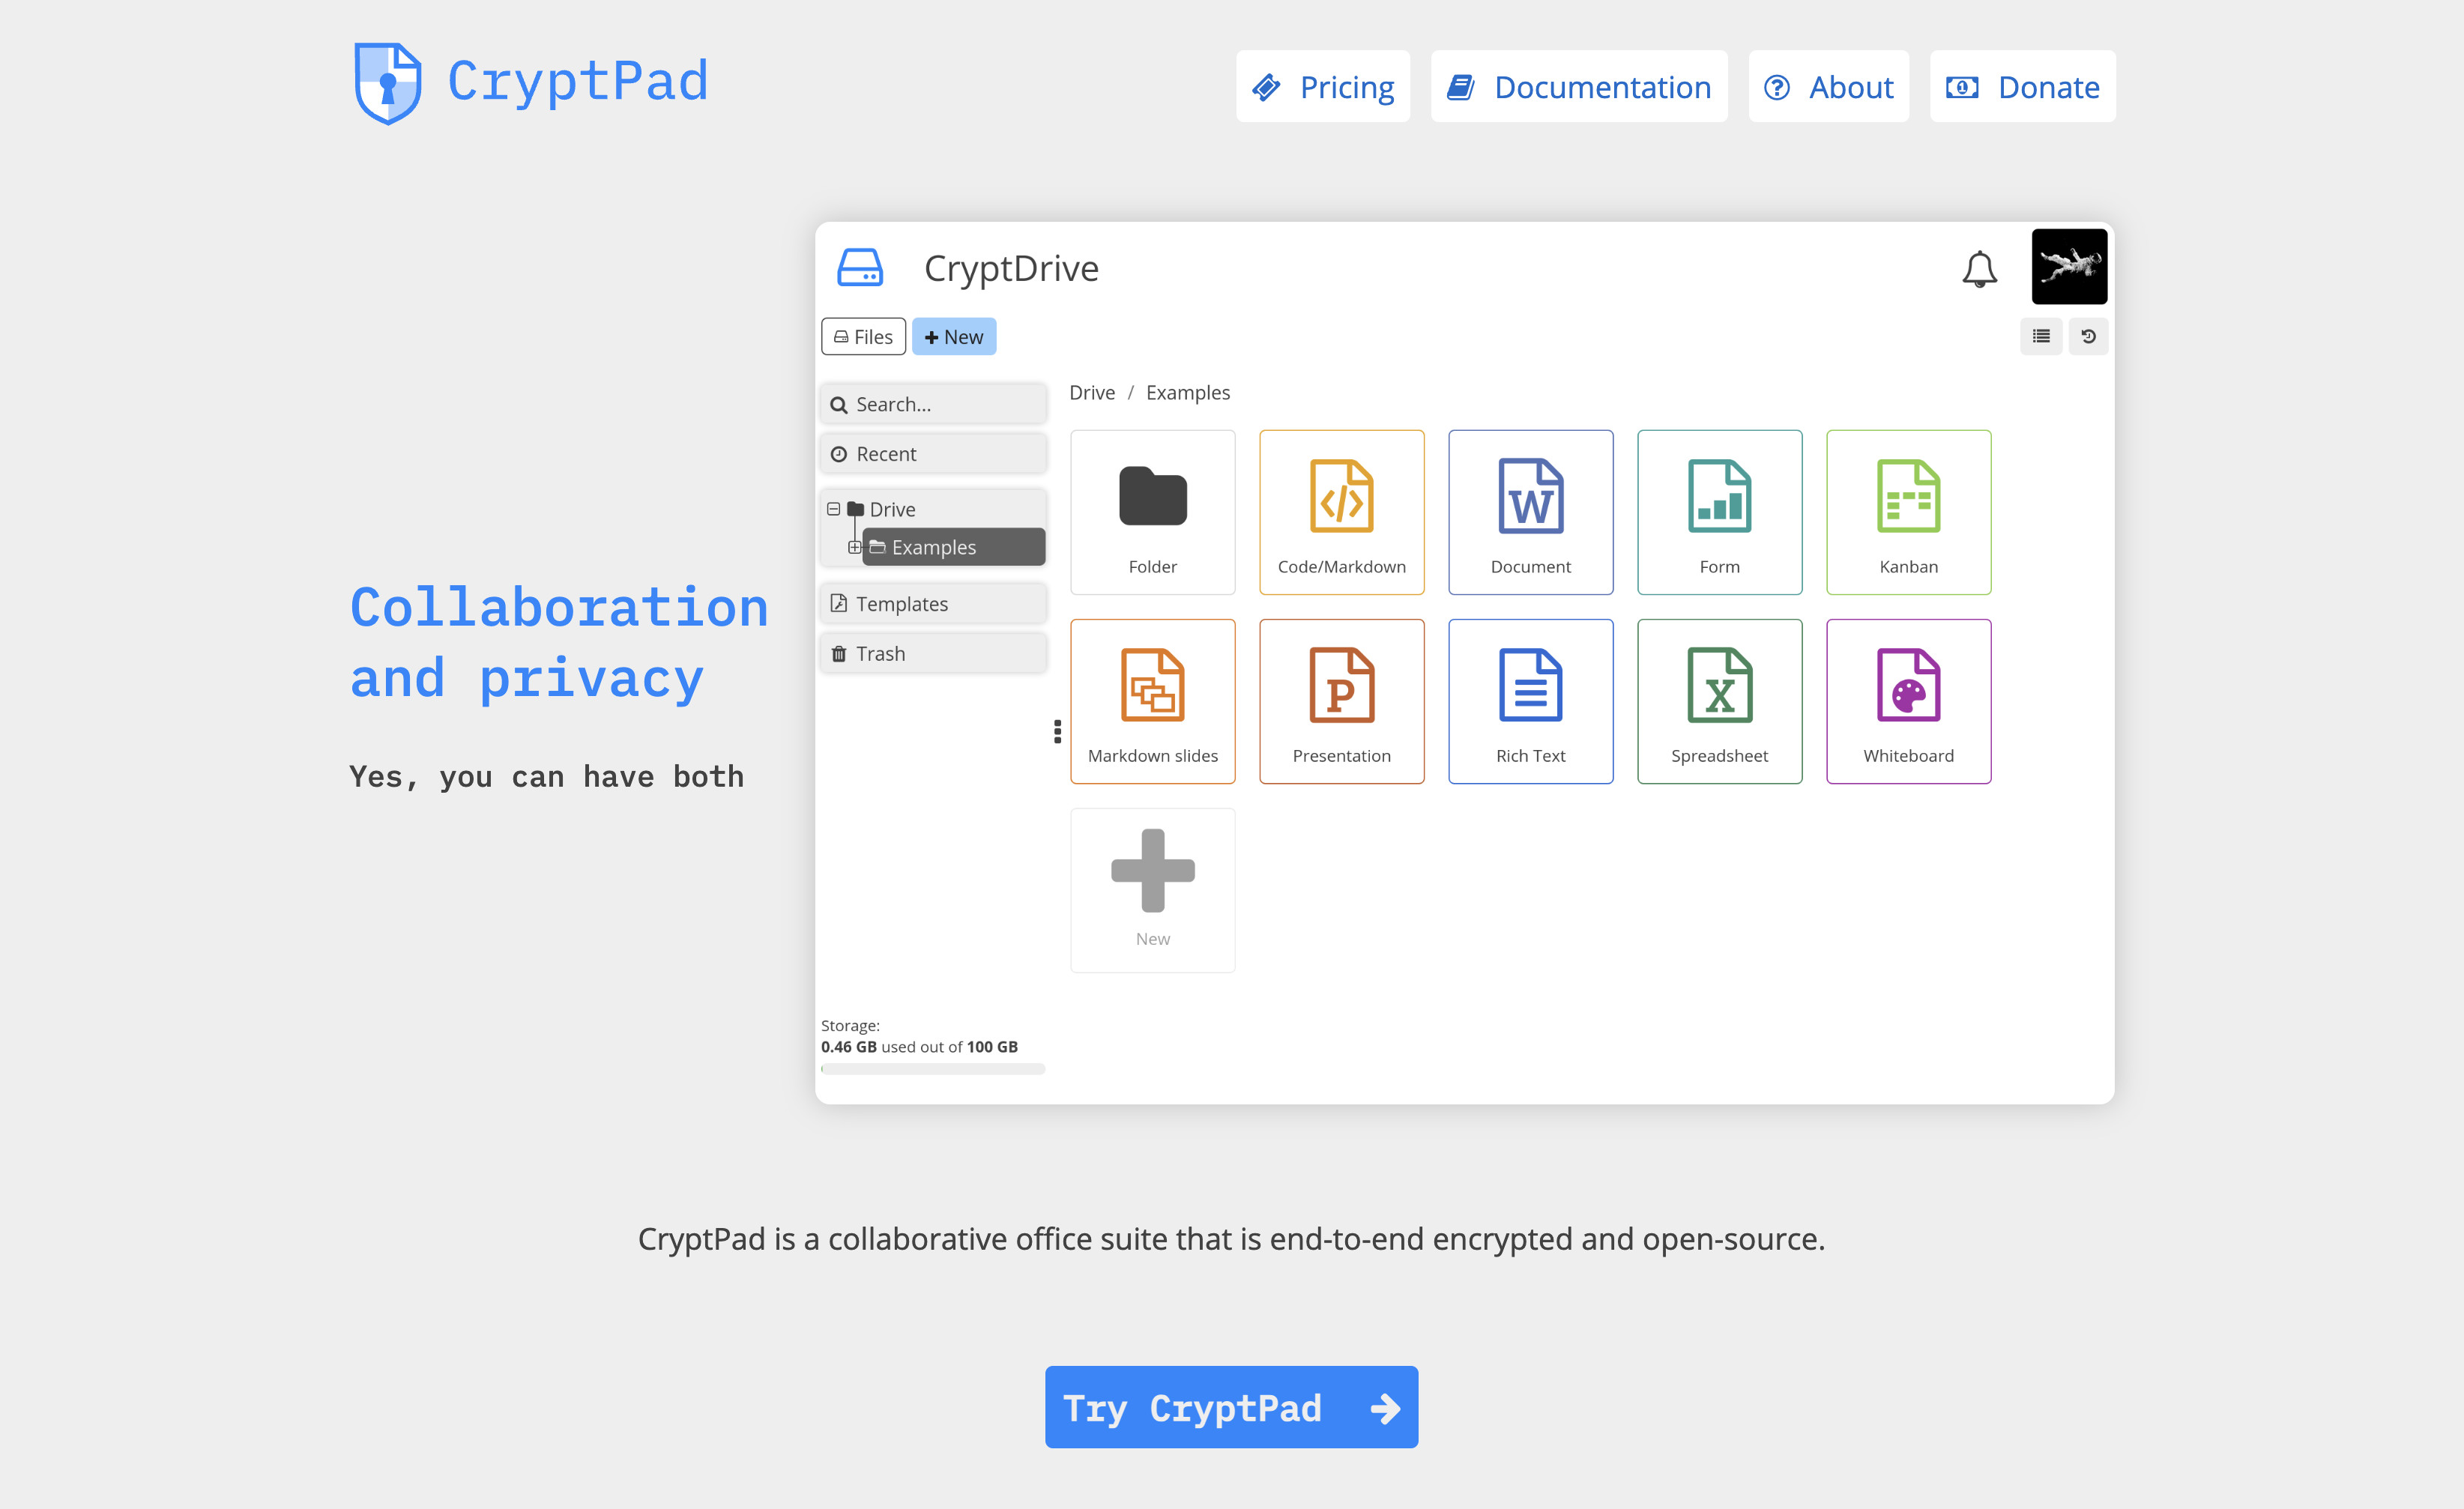2464x1509 pixels.
Task: Switch to list view mode
Action: [2041, 336]
